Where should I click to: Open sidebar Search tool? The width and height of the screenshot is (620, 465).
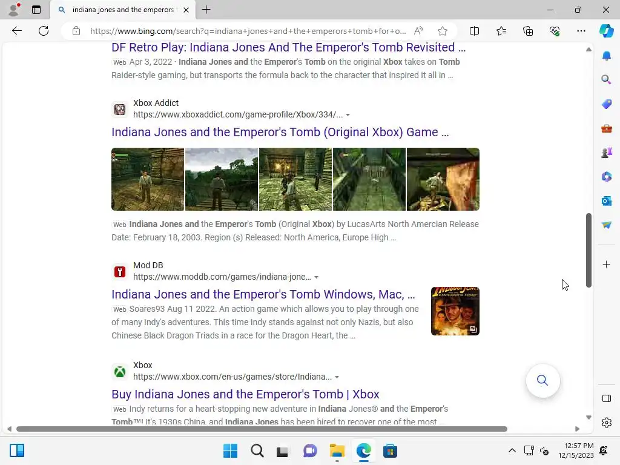[x=606, y=79]
